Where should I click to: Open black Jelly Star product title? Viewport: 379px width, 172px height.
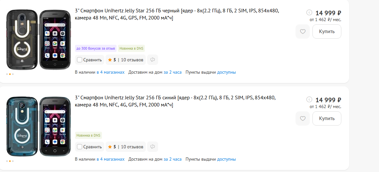[177, 14]
